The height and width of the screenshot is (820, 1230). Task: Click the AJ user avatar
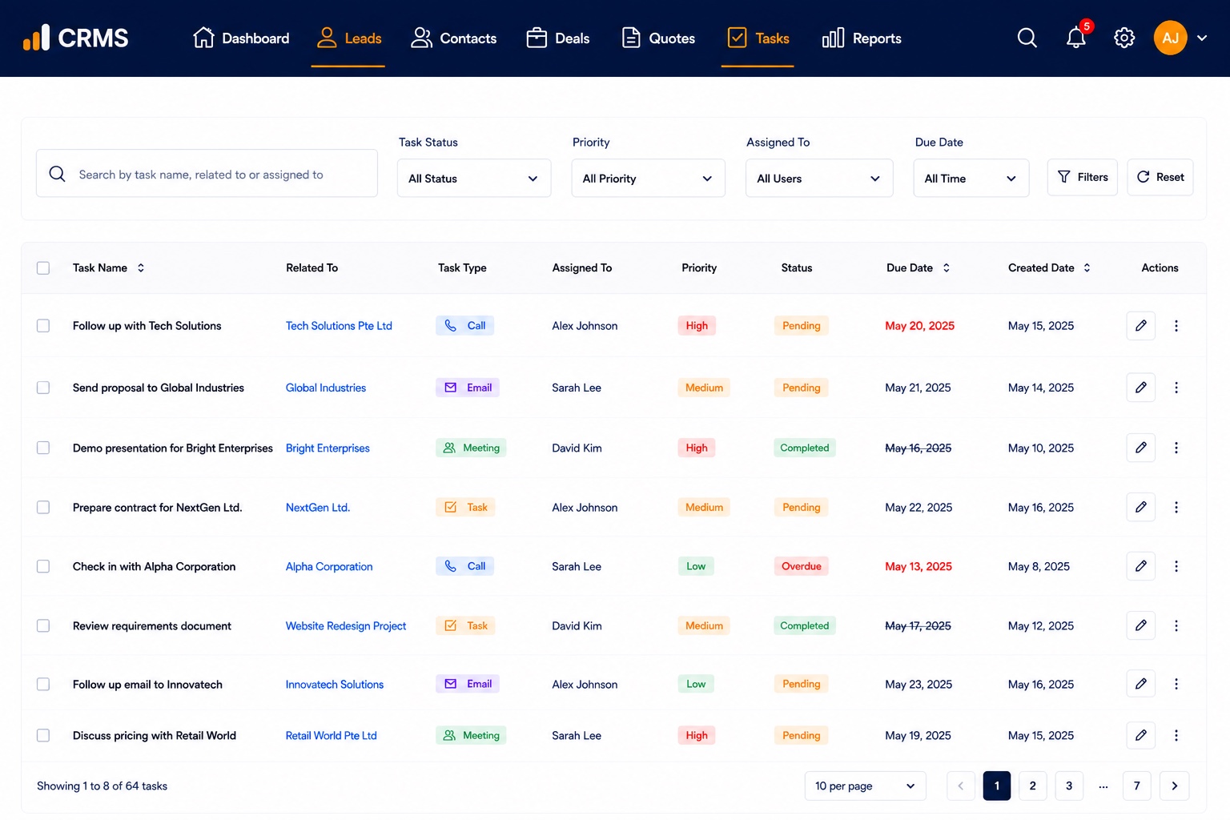(x=1170, y=38)
